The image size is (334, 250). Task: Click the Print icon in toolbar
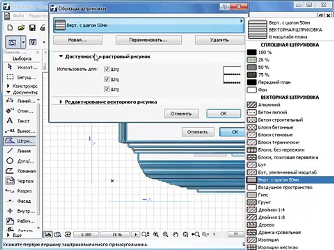point(43,28)
